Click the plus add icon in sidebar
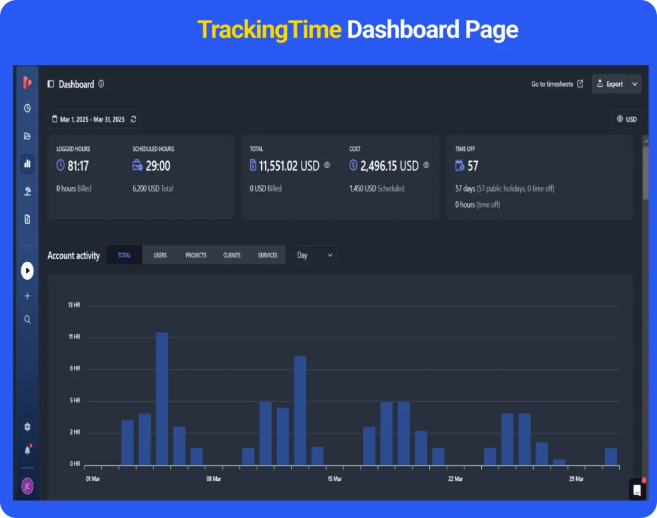Viewport: 657px width, 518px height. pos(27,297)
